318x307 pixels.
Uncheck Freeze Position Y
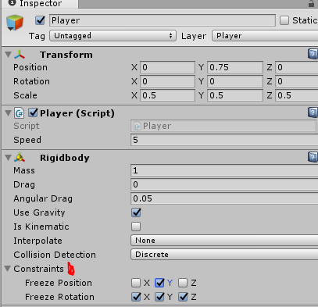(159, 283)
